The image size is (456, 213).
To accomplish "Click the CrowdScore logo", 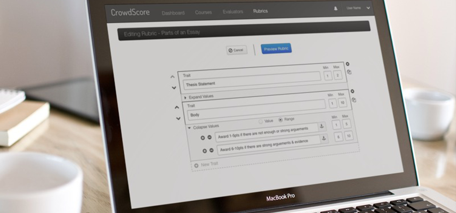I will (130, 12).
